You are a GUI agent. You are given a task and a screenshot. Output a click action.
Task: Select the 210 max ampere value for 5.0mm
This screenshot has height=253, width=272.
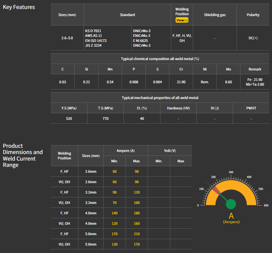137,234
